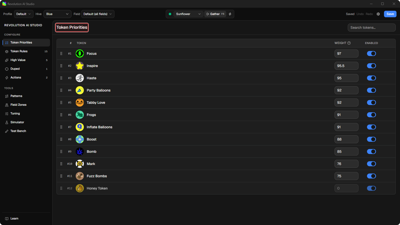This screenshot has width=400, height=225.
Task: Click the Bomb token icon
Action: tap(80, 151)
